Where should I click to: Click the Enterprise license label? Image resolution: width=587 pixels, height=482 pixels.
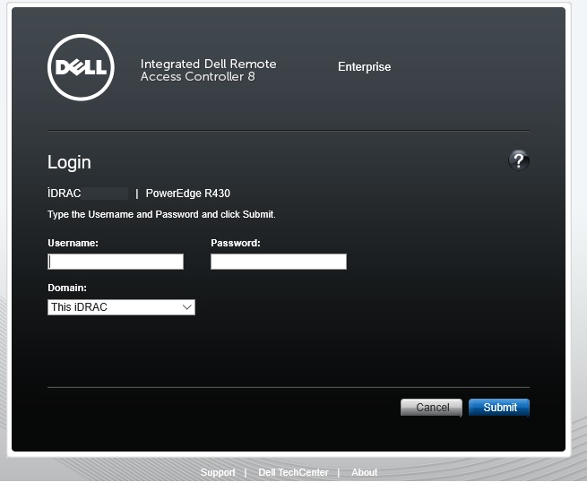tap(364, 66)
